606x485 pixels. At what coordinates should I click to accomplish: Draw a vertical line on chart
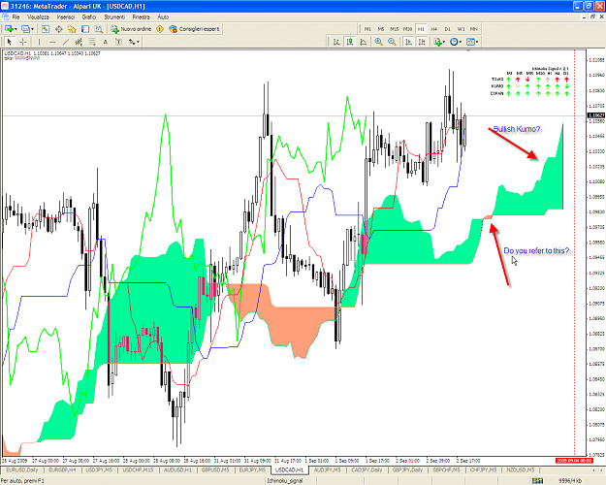(x=39, y=42)
